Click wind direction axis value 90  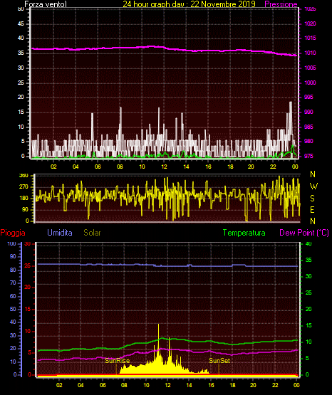tap(25, 209)
